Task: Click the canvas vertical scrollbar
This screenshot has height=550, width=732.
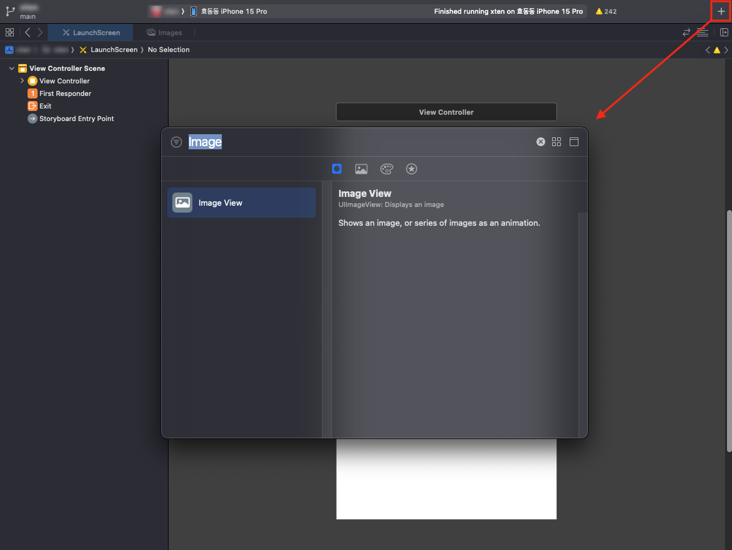Action: 729,331
